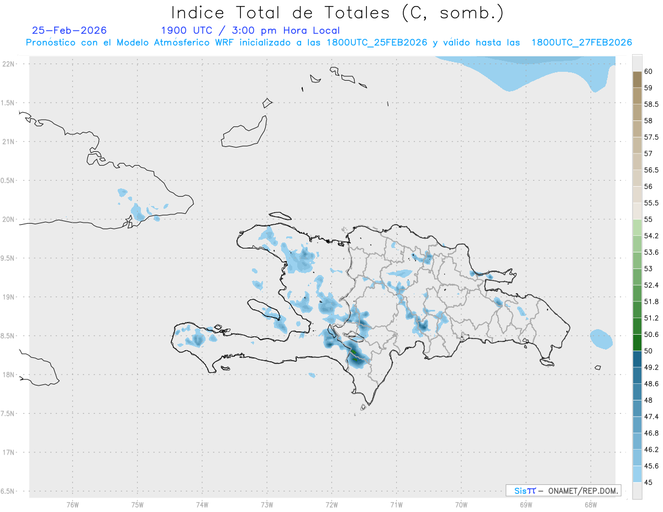The height and width of the screenshot is (512, 663).
Task: Click the colorbar label "57.5"
Action: 651,138
